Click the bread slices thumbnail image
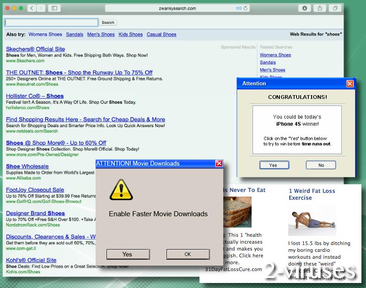This screenshot has height=288, width=366. pos(238,212)
